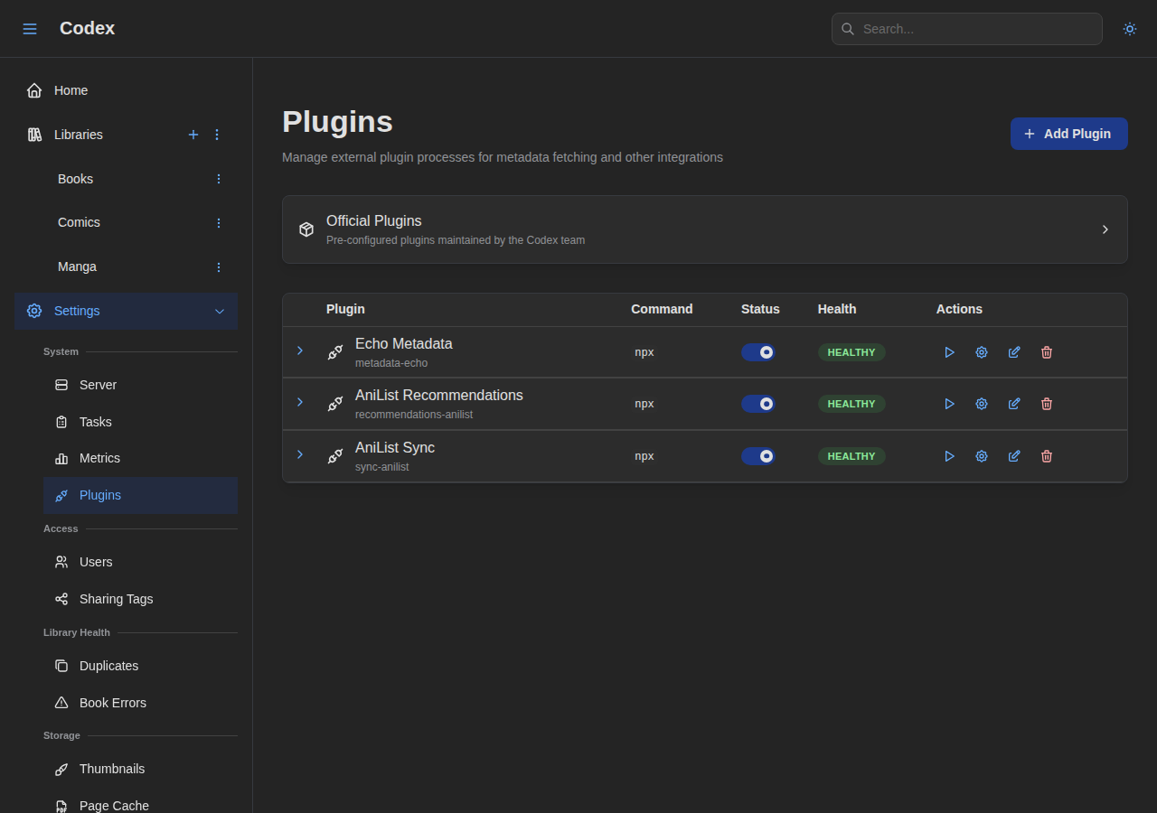Expand the AniList Sync plugin details

300,454
